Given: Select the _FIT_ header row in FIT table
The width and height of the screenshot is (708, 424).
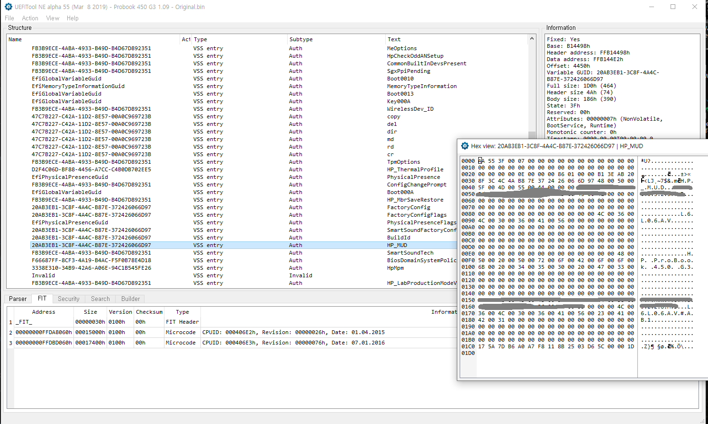Looking at the screenshot, I should coord(236,322).
